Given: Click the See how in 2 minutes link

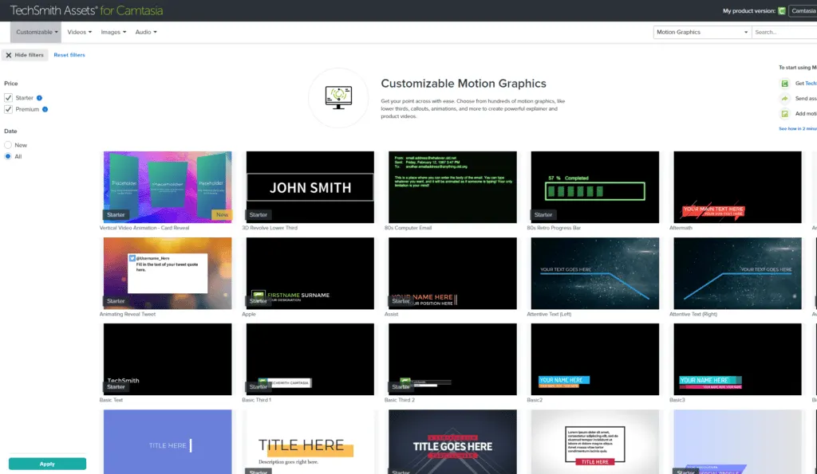Looking at the screenshot, I should coord(798,128).
